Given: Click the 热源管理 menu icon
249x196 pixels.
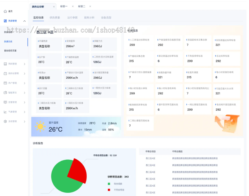Looking at the screenshot, I should click(5, 21).
